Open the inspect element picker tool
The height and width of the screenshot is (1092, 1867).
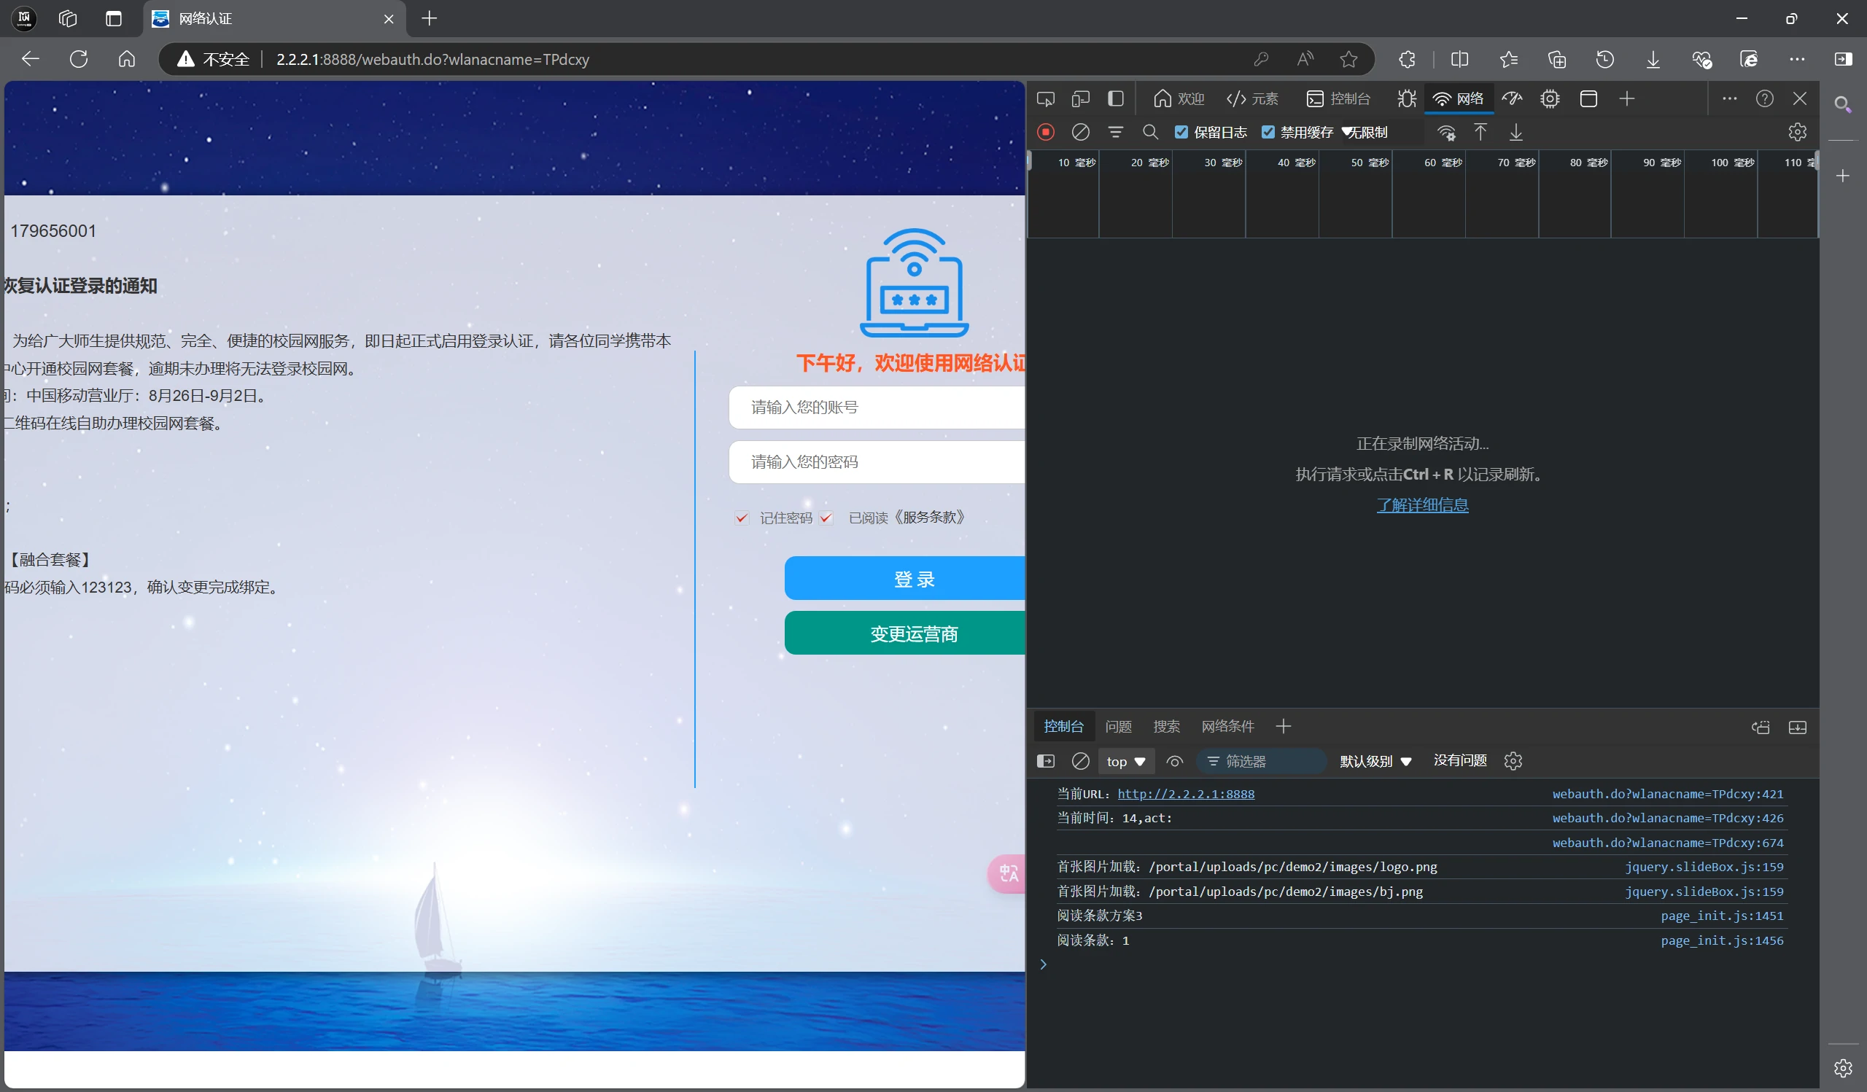tap(1045, 98)
